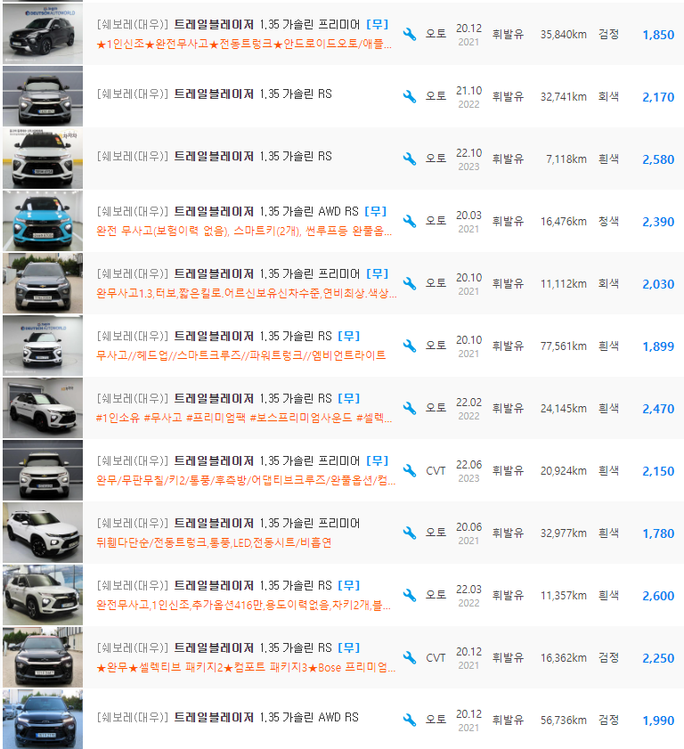
Task: Open the gray 프리미어 thumbnail priced 2,030
Action: point(43,283)
